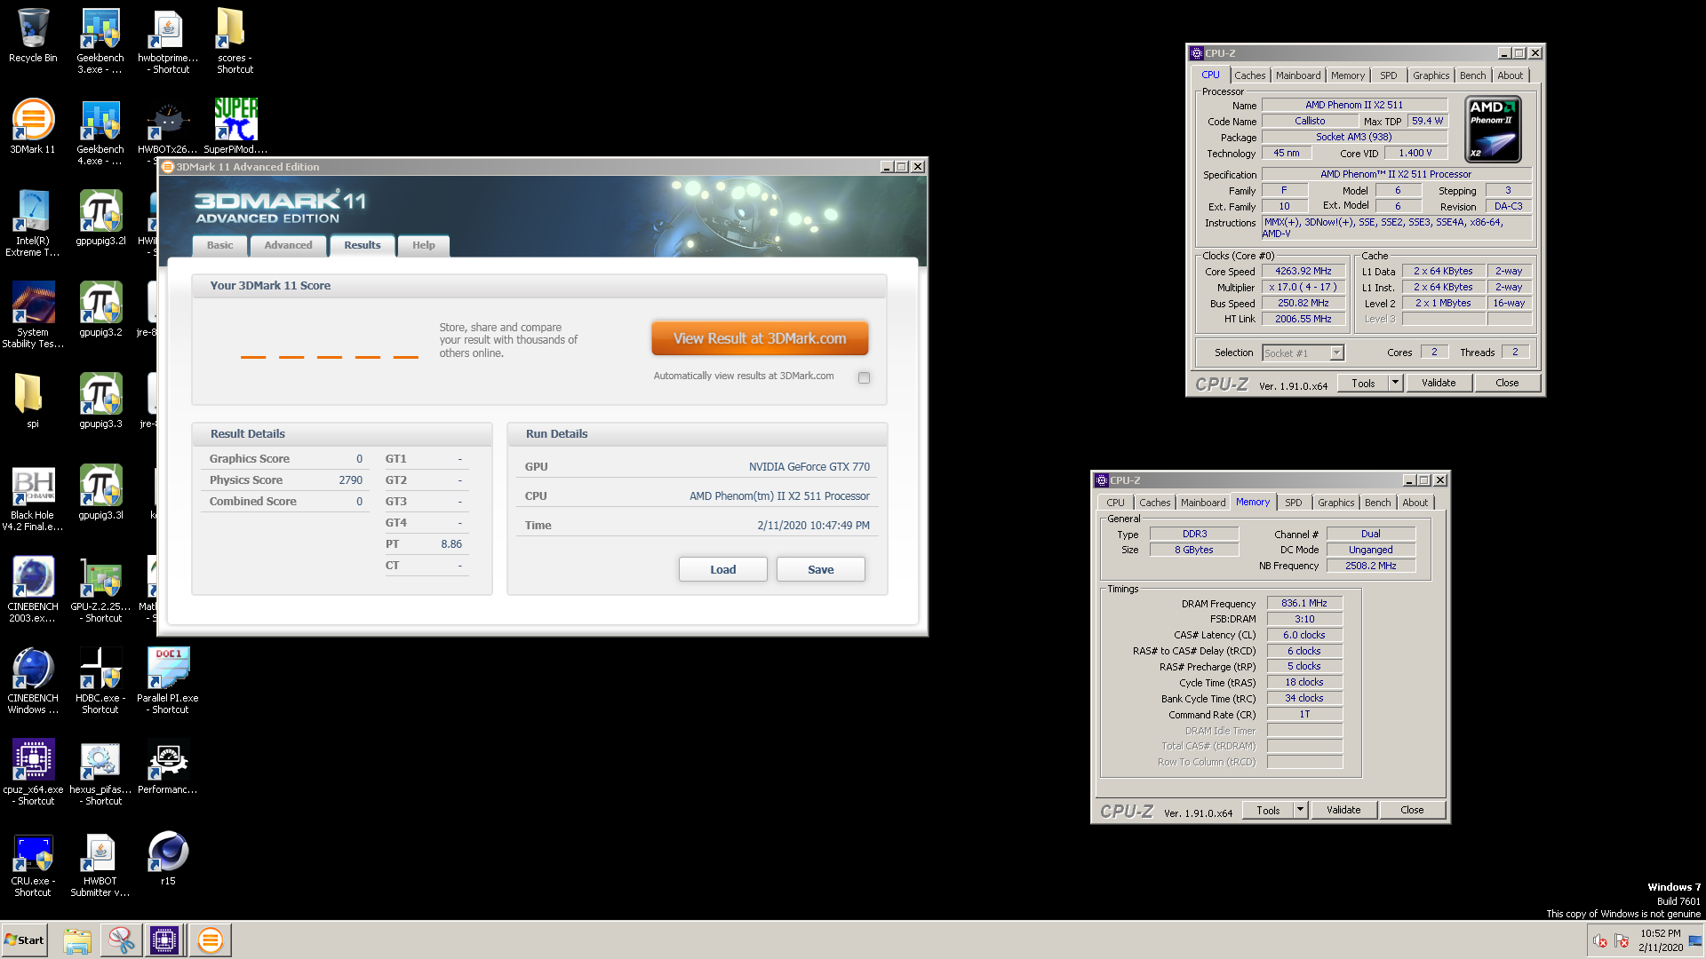Launch Parallel PI.exe shortcut
The width and height of the screenshot is (1706, 959).
click(168, 681)
